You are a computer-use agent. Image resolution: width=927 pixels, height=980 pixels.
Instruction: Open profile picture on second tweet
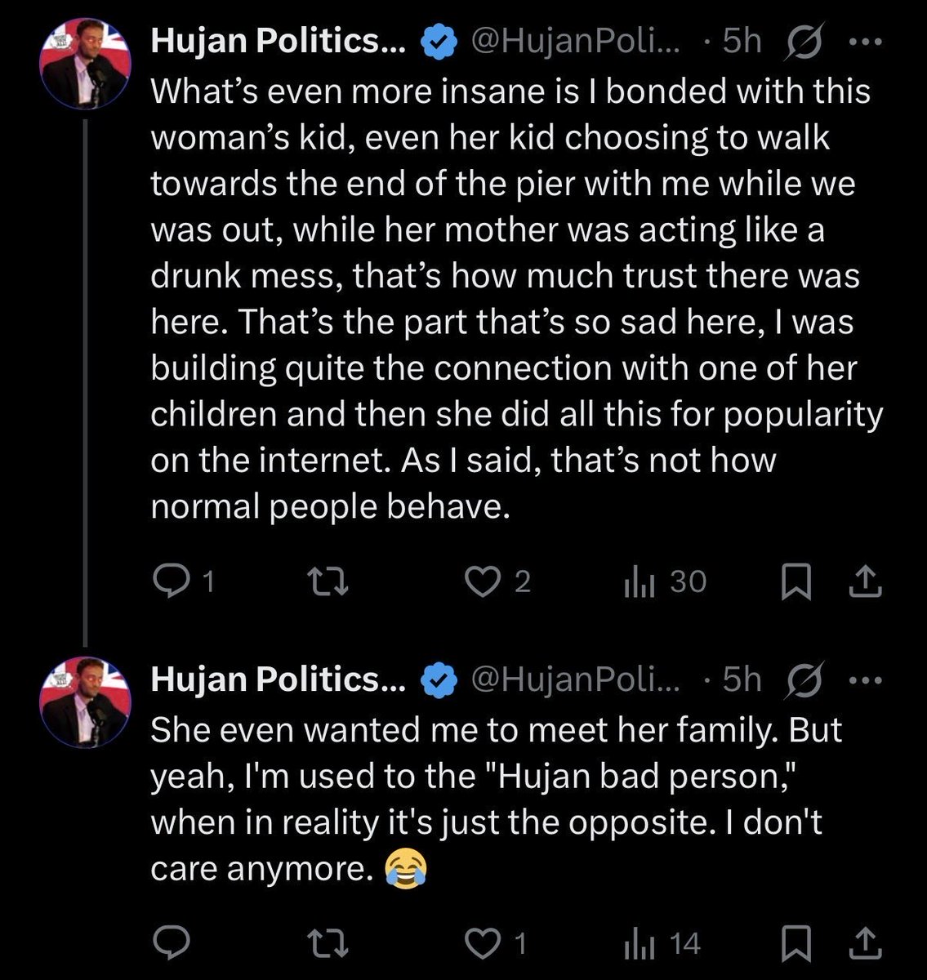86,703
